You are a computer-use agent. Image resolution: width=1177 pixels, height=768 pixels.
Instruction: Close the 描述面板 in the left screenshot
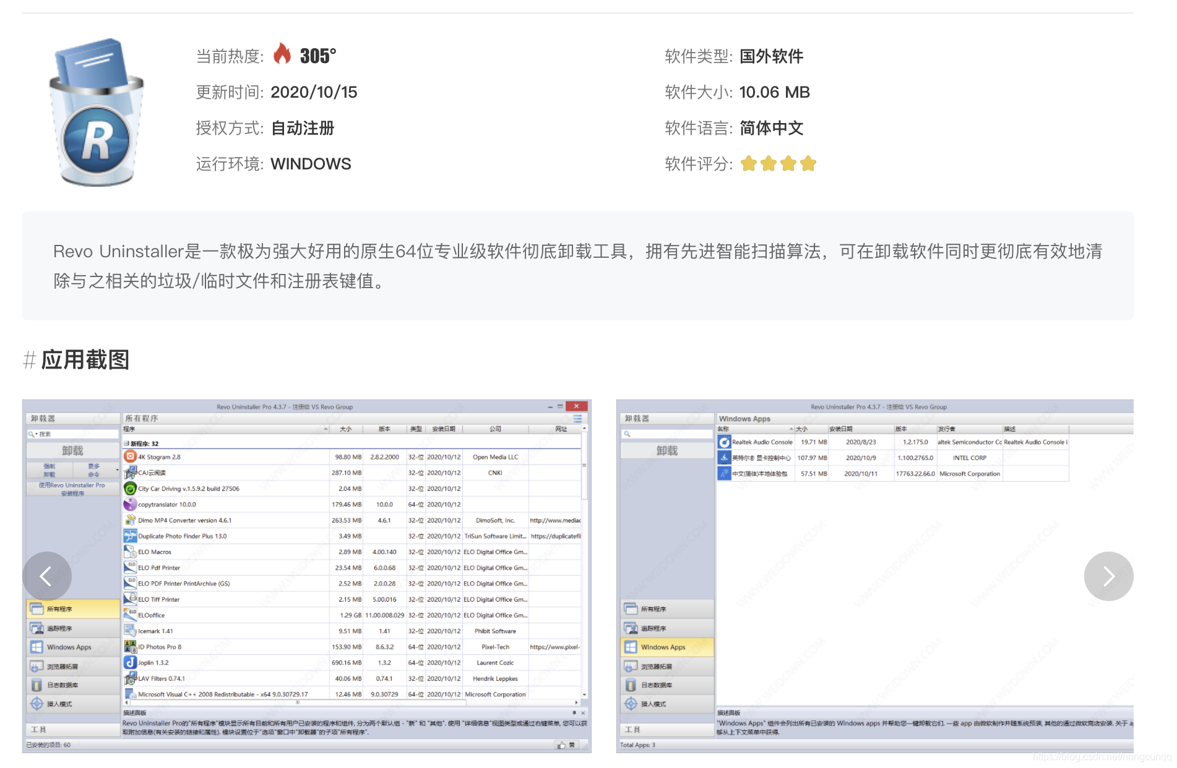coord(583,713)
